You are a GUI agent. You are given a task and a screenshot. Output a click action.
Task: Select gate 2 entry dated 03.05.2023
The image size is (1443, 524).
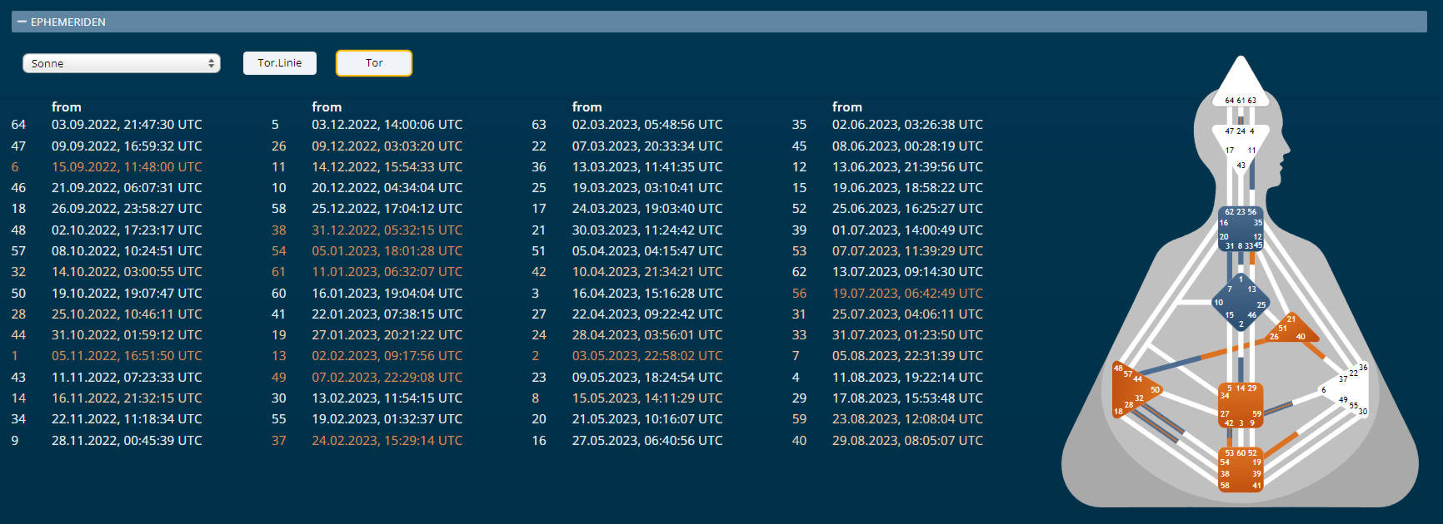click(647, 356)
